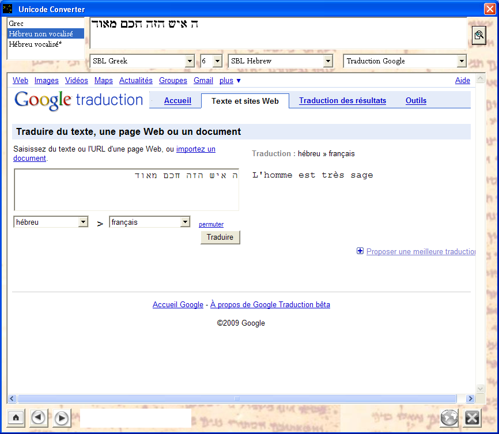Select Grec in the language list
This screenshot has width=499, height=434.
(x=46, y=23)
